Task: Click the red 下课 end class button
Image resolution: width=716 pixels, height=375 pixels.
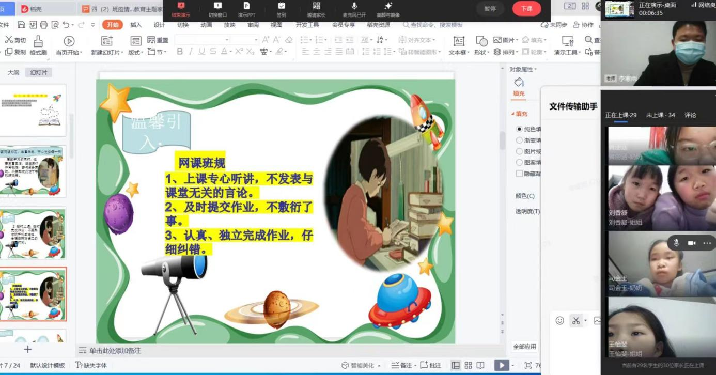Action: pos(526,8)
